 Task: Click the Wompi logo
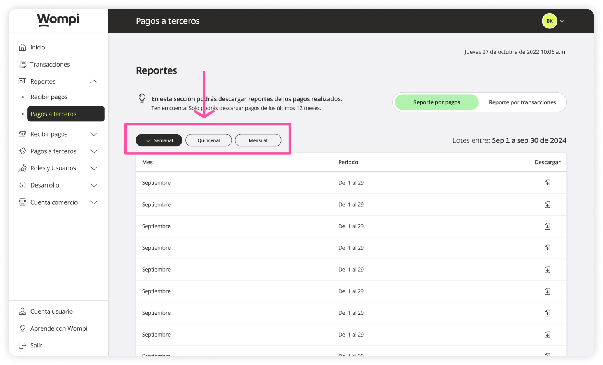(x=58, y=20)
